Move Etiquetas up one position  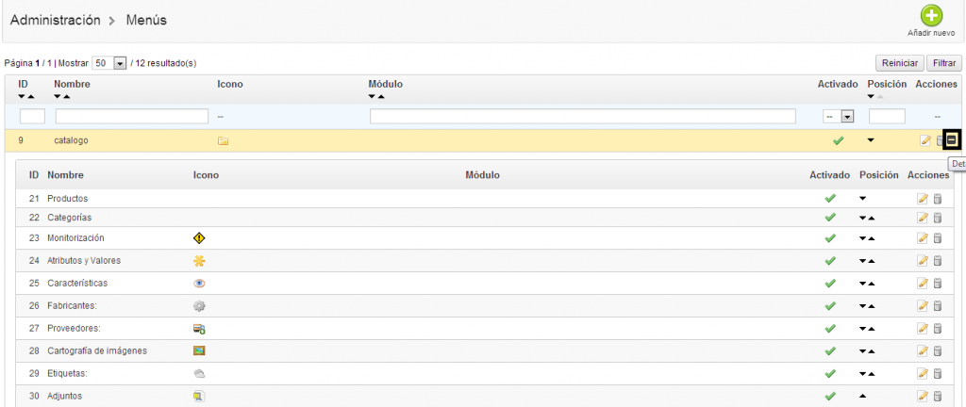872,374
